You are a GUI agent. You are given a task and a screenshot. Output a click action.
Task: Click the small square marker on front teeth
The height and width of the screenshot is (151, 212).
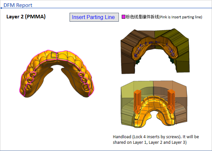[54, 55]
